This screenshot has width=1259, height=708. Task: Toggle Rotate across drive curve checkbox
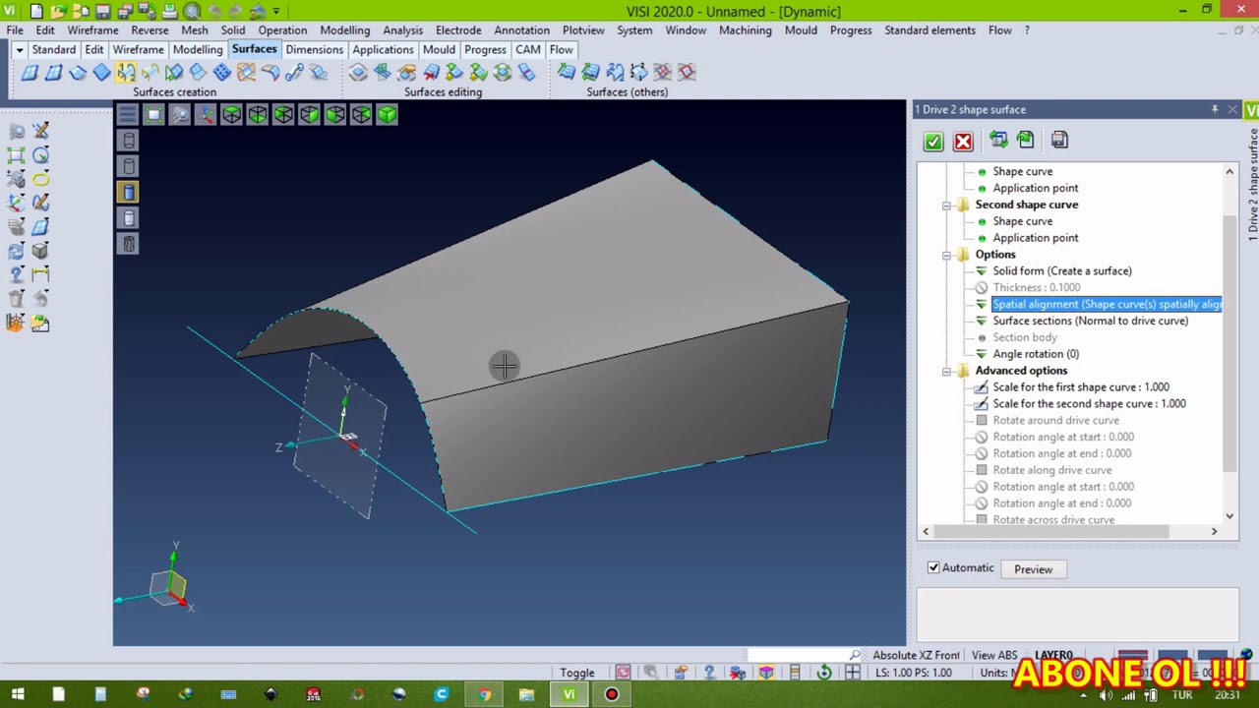tap(982, 519)
